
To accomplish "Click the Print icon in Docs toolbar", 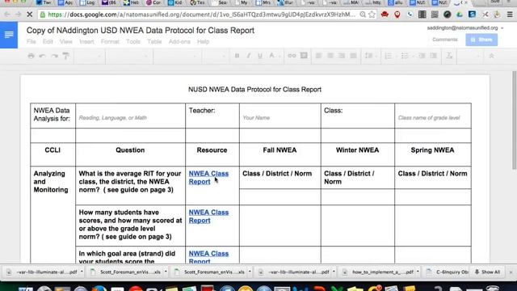I will tap(31, 56).
